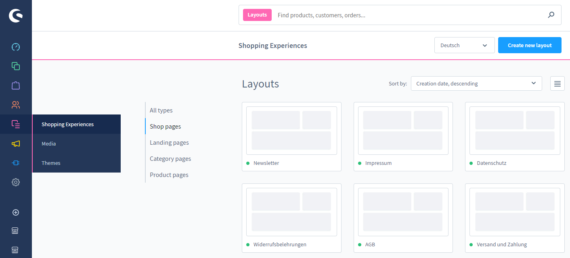
Task: Select Themes submenu item
Action: 76,163
